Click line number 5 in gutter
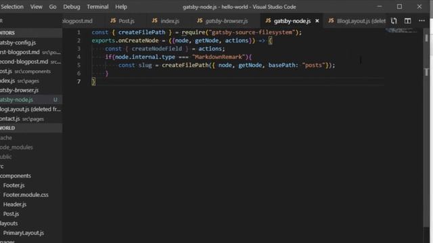 [x=78, y=65]
